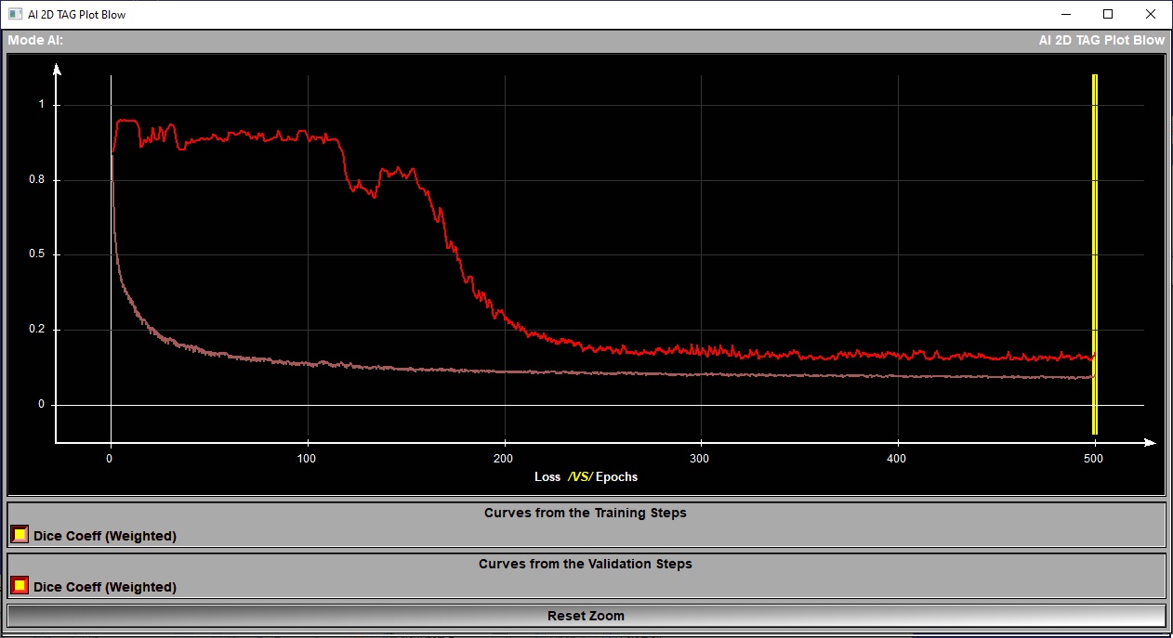1173x638 pixels.
Task: Toggle Validation Dice Coeff (Weighted) curve checkbox
Action: [x=20, y=586]
